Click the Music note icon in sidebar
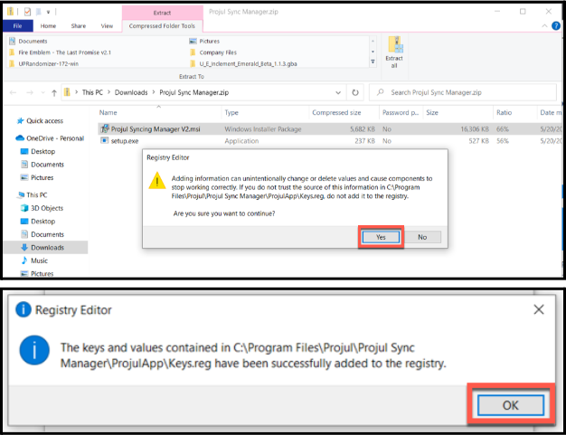The image size is (566, 435). point(24,260)
